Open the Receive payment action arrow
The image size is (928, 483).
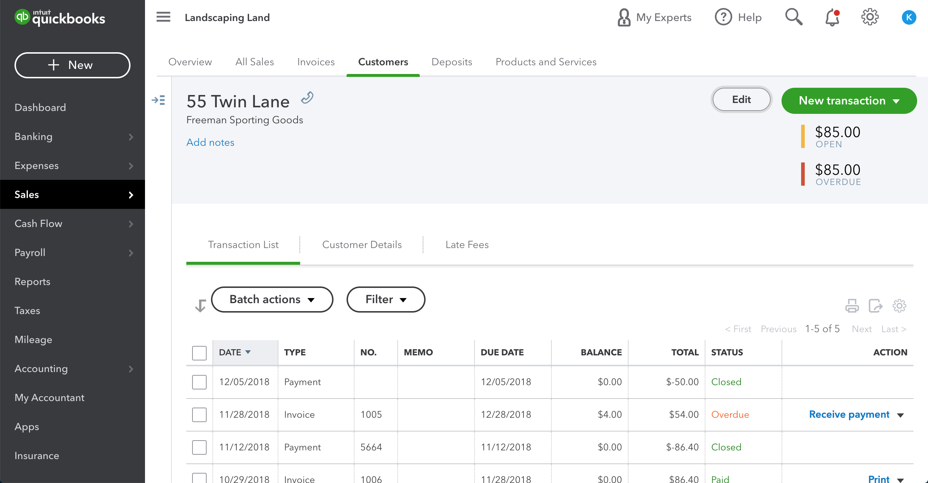coord(900,415)
